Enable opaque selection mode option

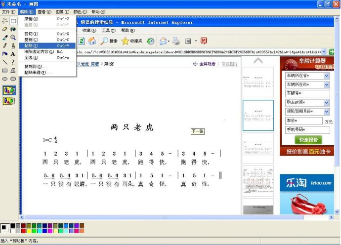point(9,90)
